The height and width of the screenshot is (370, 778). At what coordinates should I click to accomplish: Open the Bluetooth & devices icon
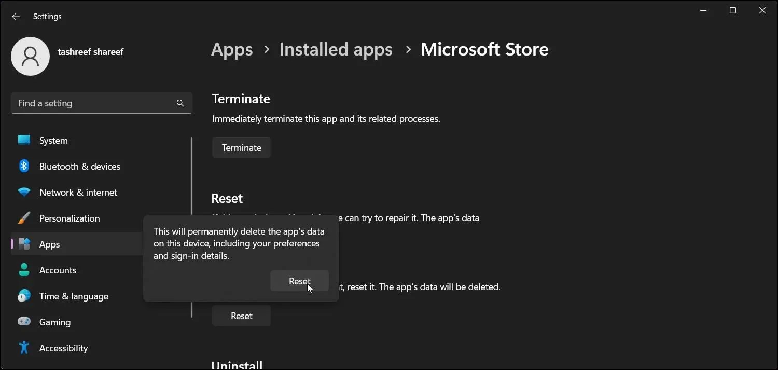(x=24, y=166)
